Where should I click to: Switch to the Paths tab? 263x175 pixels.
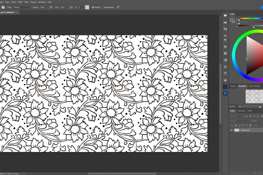click(249, 111)
